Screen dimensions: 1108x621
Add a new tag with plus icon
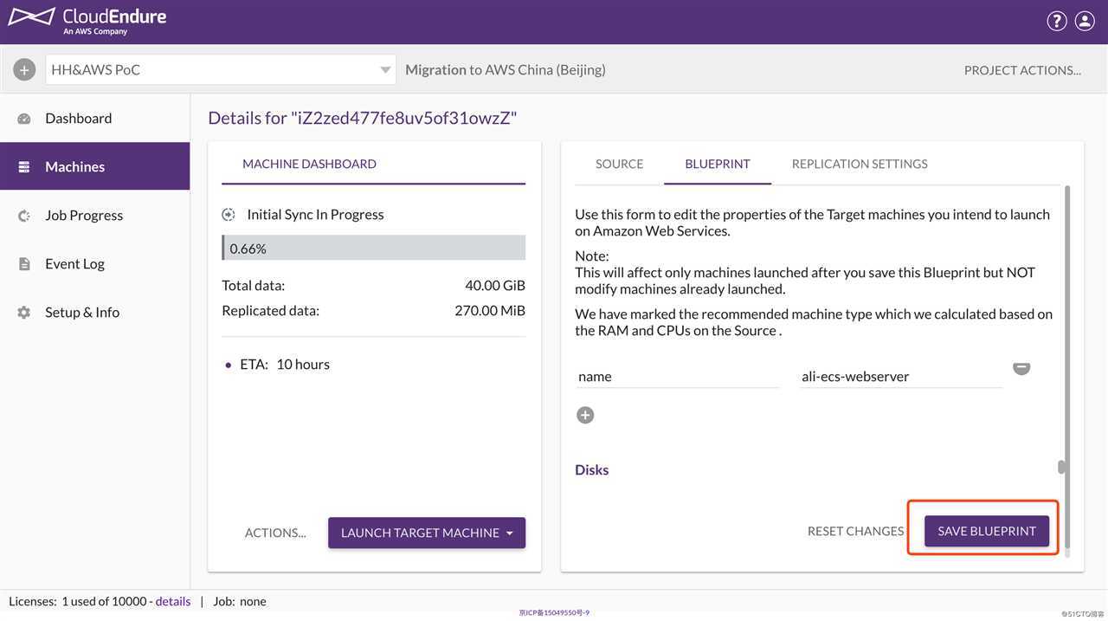click(x=585, y=415)
